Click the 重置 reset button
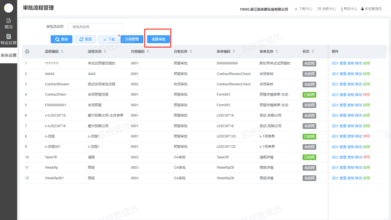The width and height of the screenshot is (391, 220). click(85, 39)
